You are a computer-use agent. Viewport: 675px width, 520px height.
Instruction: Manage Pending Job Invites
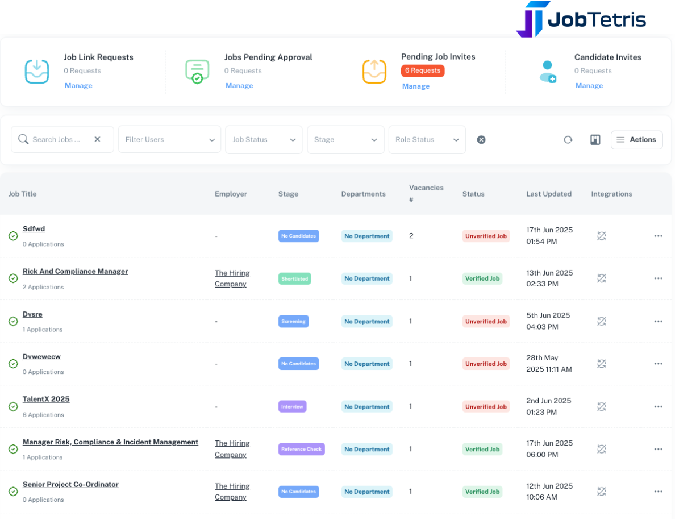click(x=416, y=86)
